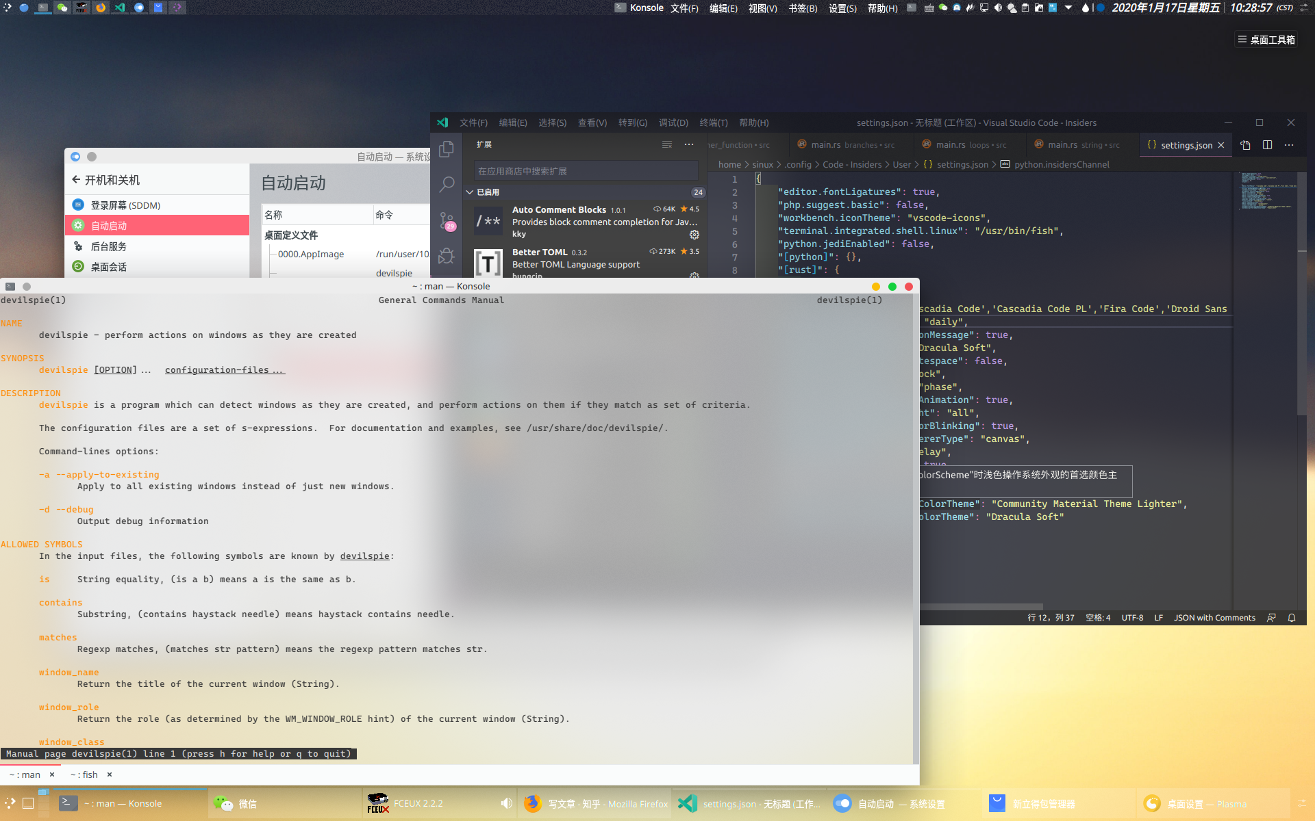Collapse the 已启用 extensions section
Viewport: 1315px width, 821px height.
(470, 192)
